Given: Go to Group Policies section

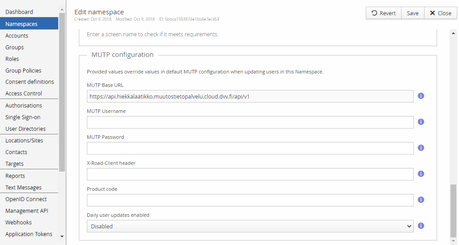Looking at the screenshot, I should pyautogui.click(x=23, y=70).
